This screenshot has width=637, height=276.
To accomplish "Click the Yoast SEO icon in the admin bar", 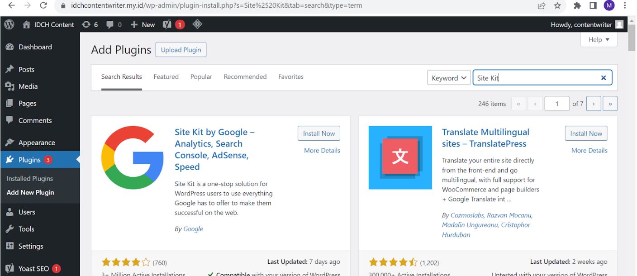I will [x=167, y=24].
